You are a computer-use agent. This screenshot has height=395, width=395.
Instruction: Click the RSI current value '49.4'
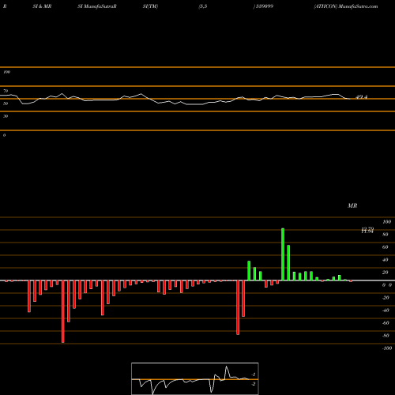tap(361, 97)
